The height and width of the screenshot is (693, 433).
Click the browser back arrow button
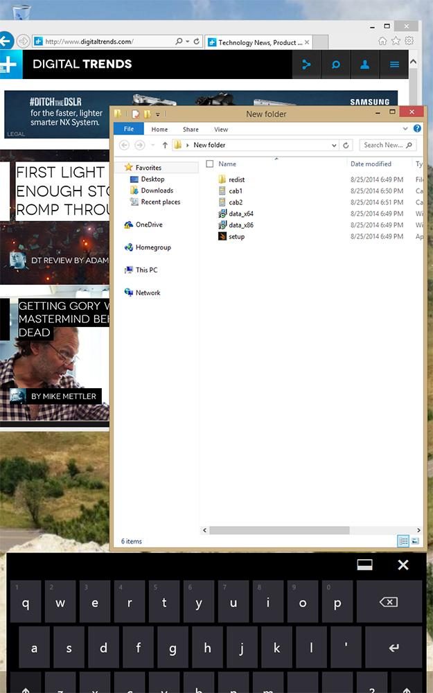pyautogui.click(x=6, y=41)
